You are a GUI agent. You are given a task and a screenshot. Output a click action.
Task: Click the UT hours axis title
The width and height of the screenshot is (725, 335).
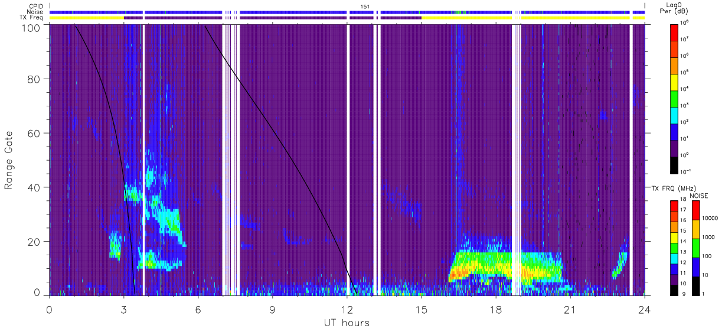click(347, 323)
